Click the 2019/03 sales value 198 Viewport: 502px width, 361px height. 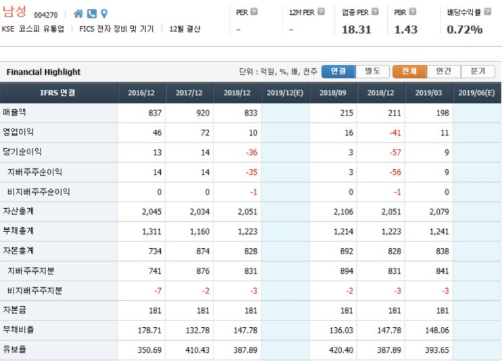point(443,113)
